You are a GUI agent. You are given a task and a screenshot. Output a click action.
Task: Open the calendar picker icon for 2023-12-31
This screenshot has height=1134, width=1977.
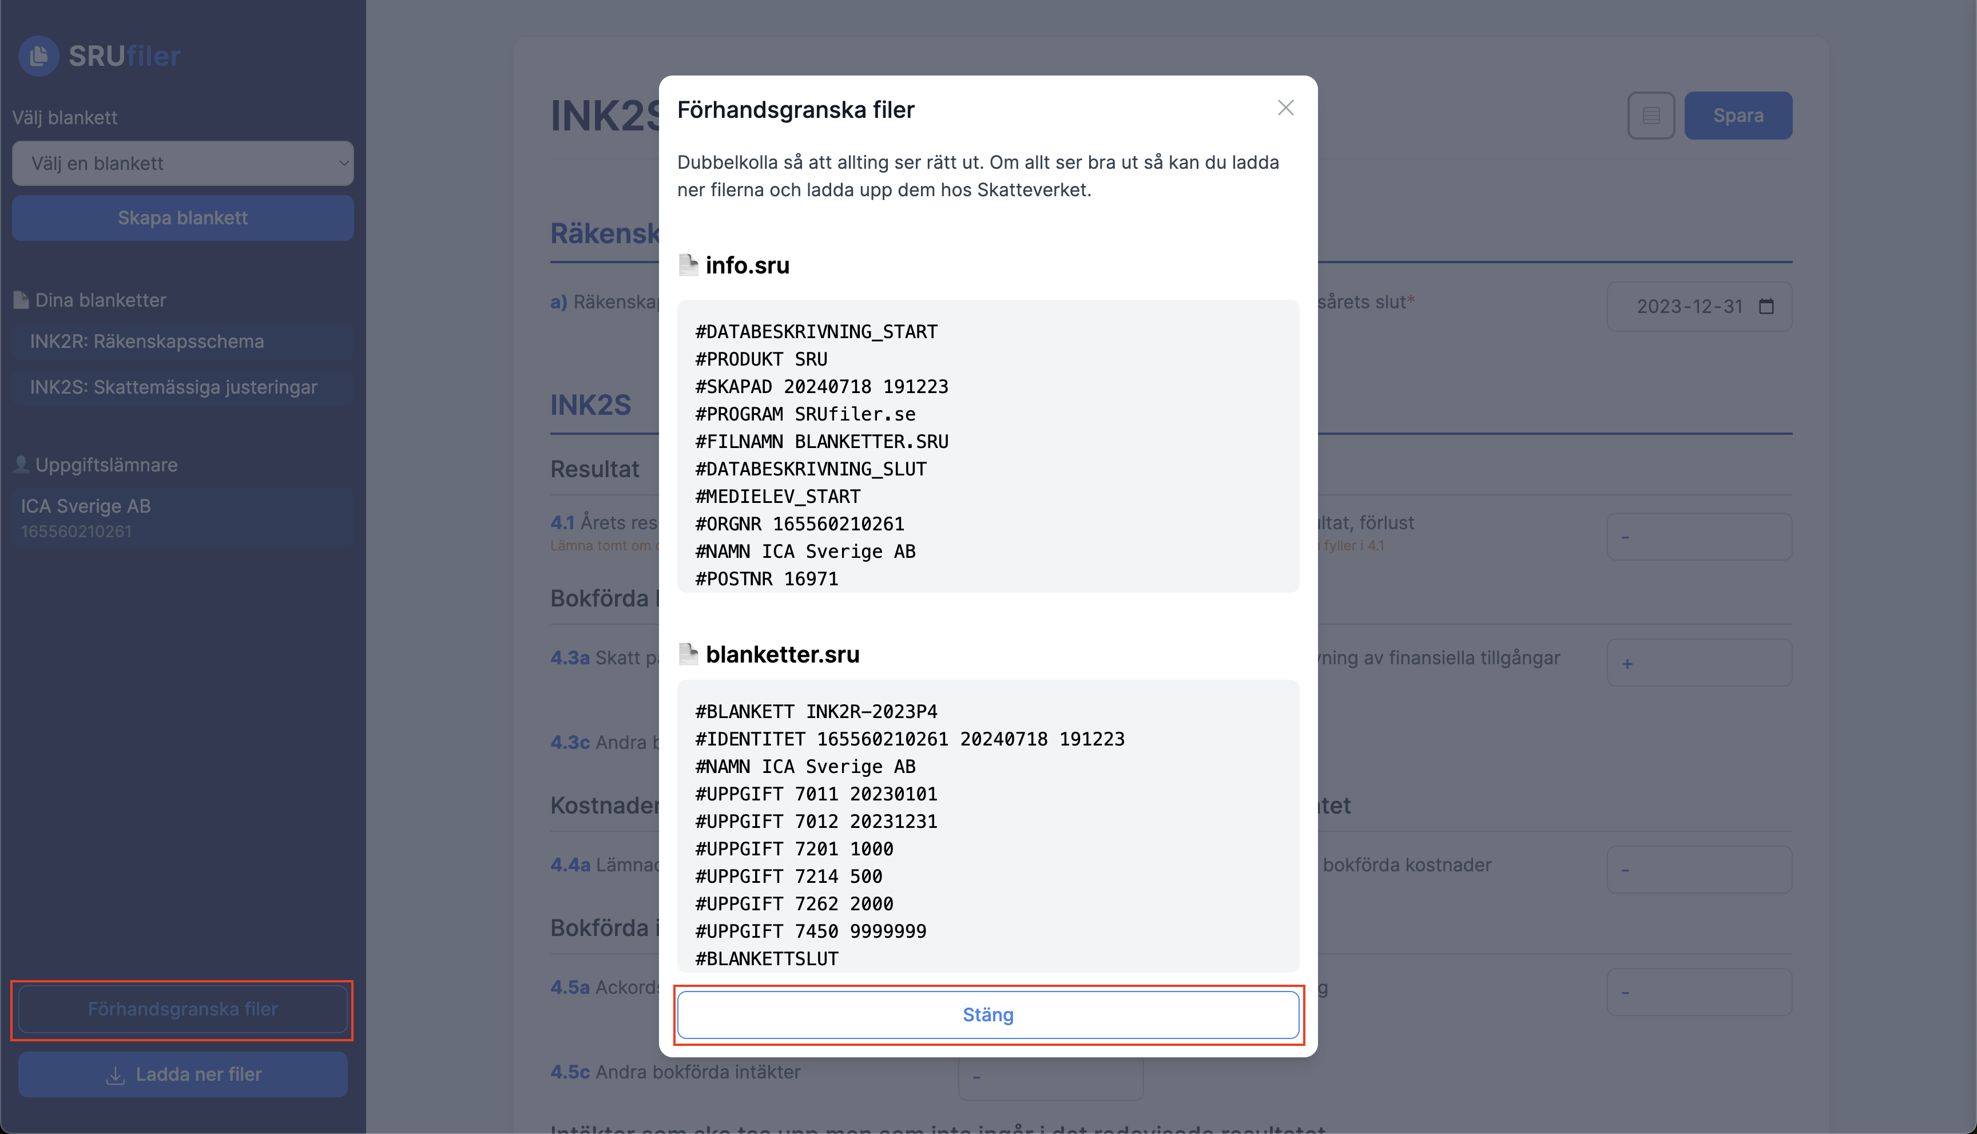point(1766,307)
